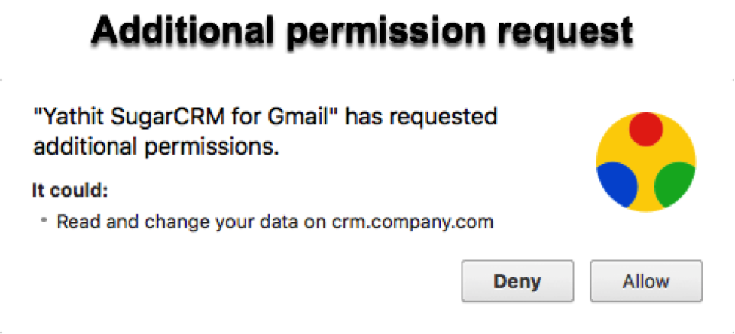Click the "additional permissions." text line
Screen dimensions: 735x334
coord(156,148)
